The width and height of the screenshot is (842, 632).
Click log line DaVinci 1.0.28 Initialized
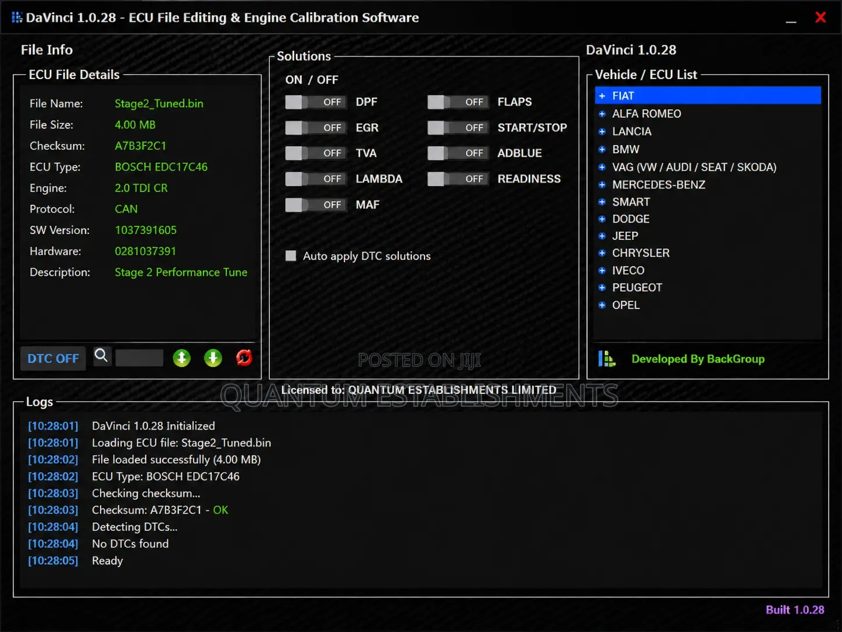154,426
